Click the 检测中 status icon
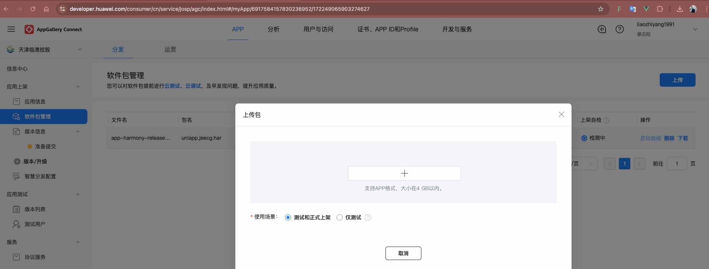This screenshot has height=269, width=709. click(584, 138)
